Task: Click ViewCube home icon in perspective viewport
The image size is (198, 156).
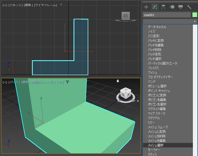Action: pyautogui.click(x=118, y=81)
